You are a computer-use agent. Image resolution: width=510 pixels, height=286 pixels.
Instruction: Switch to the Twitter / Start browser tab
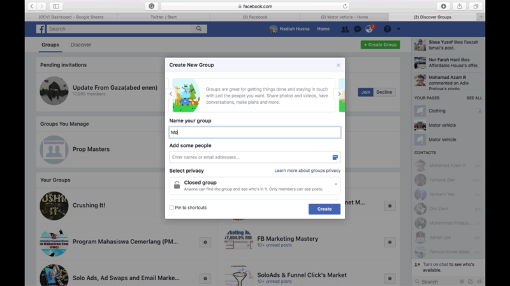click(x=164, y=17)
